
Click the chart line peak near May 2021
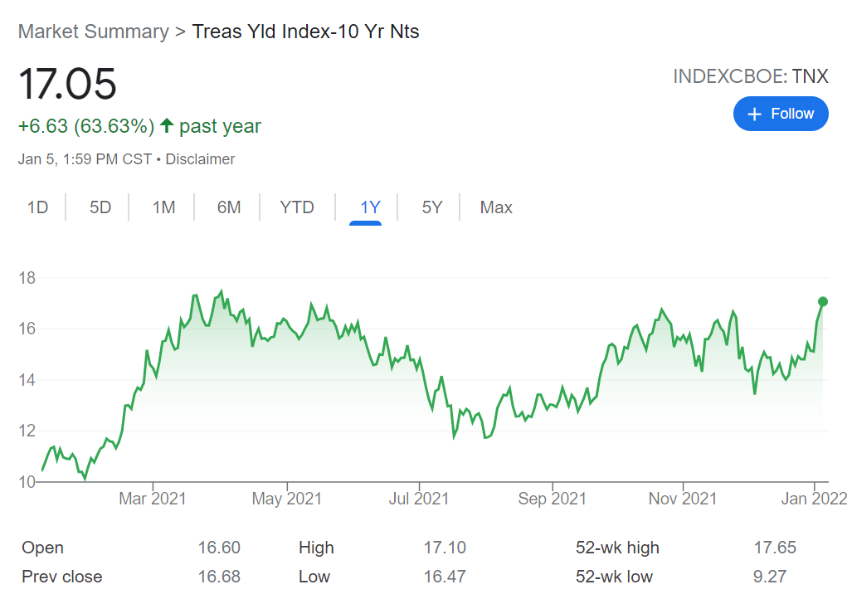(312, 304)
